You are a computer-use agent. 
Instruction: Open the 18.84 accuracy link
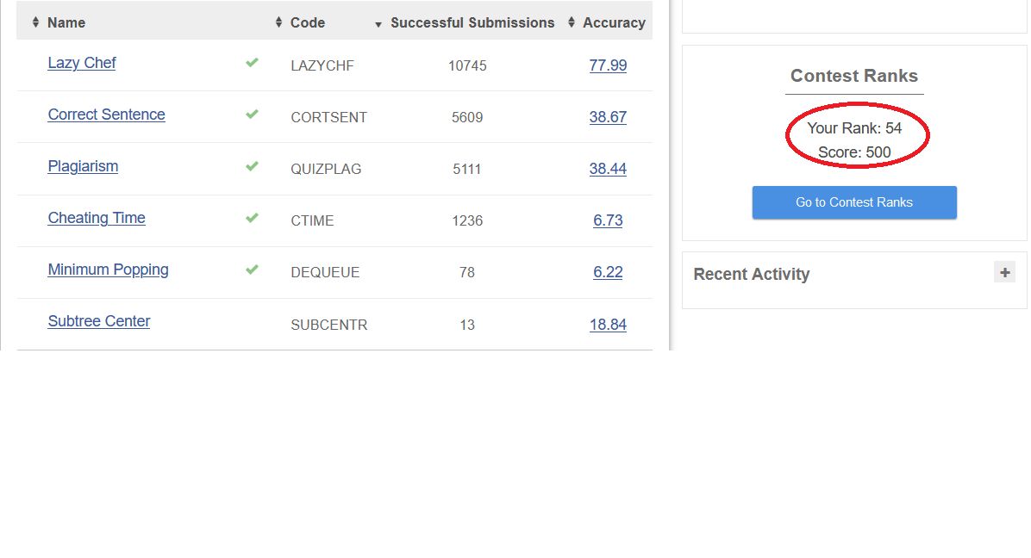tap(608, 325)
